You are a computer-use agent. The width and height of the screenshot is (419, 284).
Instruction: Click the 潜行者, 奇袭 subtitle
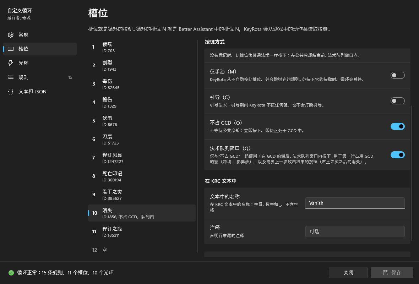pyautogui.click(x=19, y=18)
